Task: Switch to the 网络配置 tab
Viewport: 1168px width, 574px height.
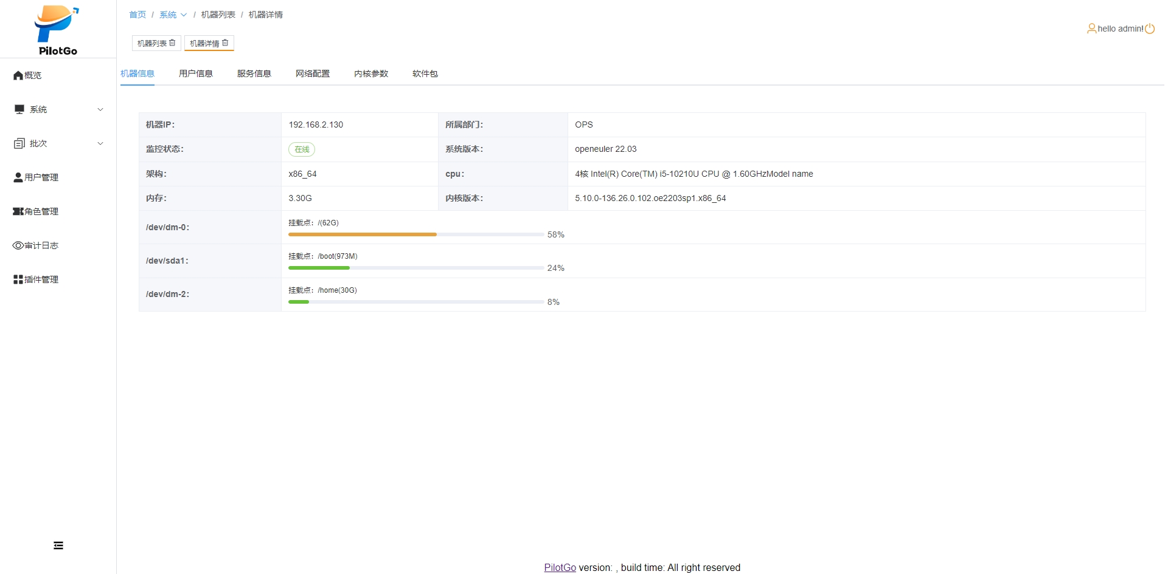Action: [312, 73]
